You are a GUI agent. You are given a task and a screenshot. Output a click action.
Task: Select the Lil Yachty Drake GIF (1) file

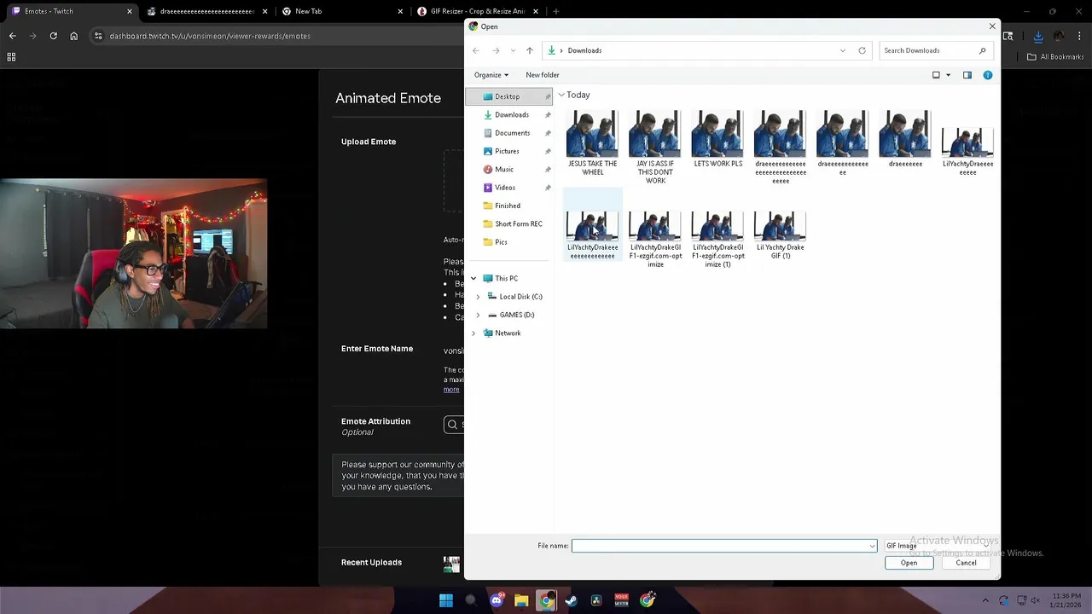pyautogui.click(x=780, y=235)
